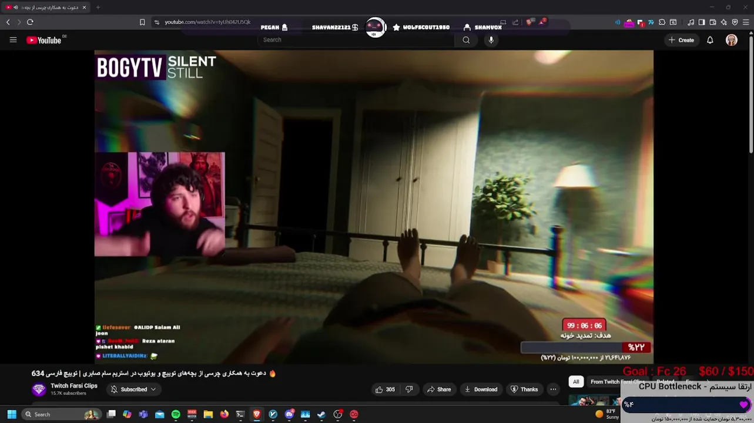This screenshot has height=423, width=754.
Task: Open Microsoft Teams from the taskbar
Action: pos(143,414)
